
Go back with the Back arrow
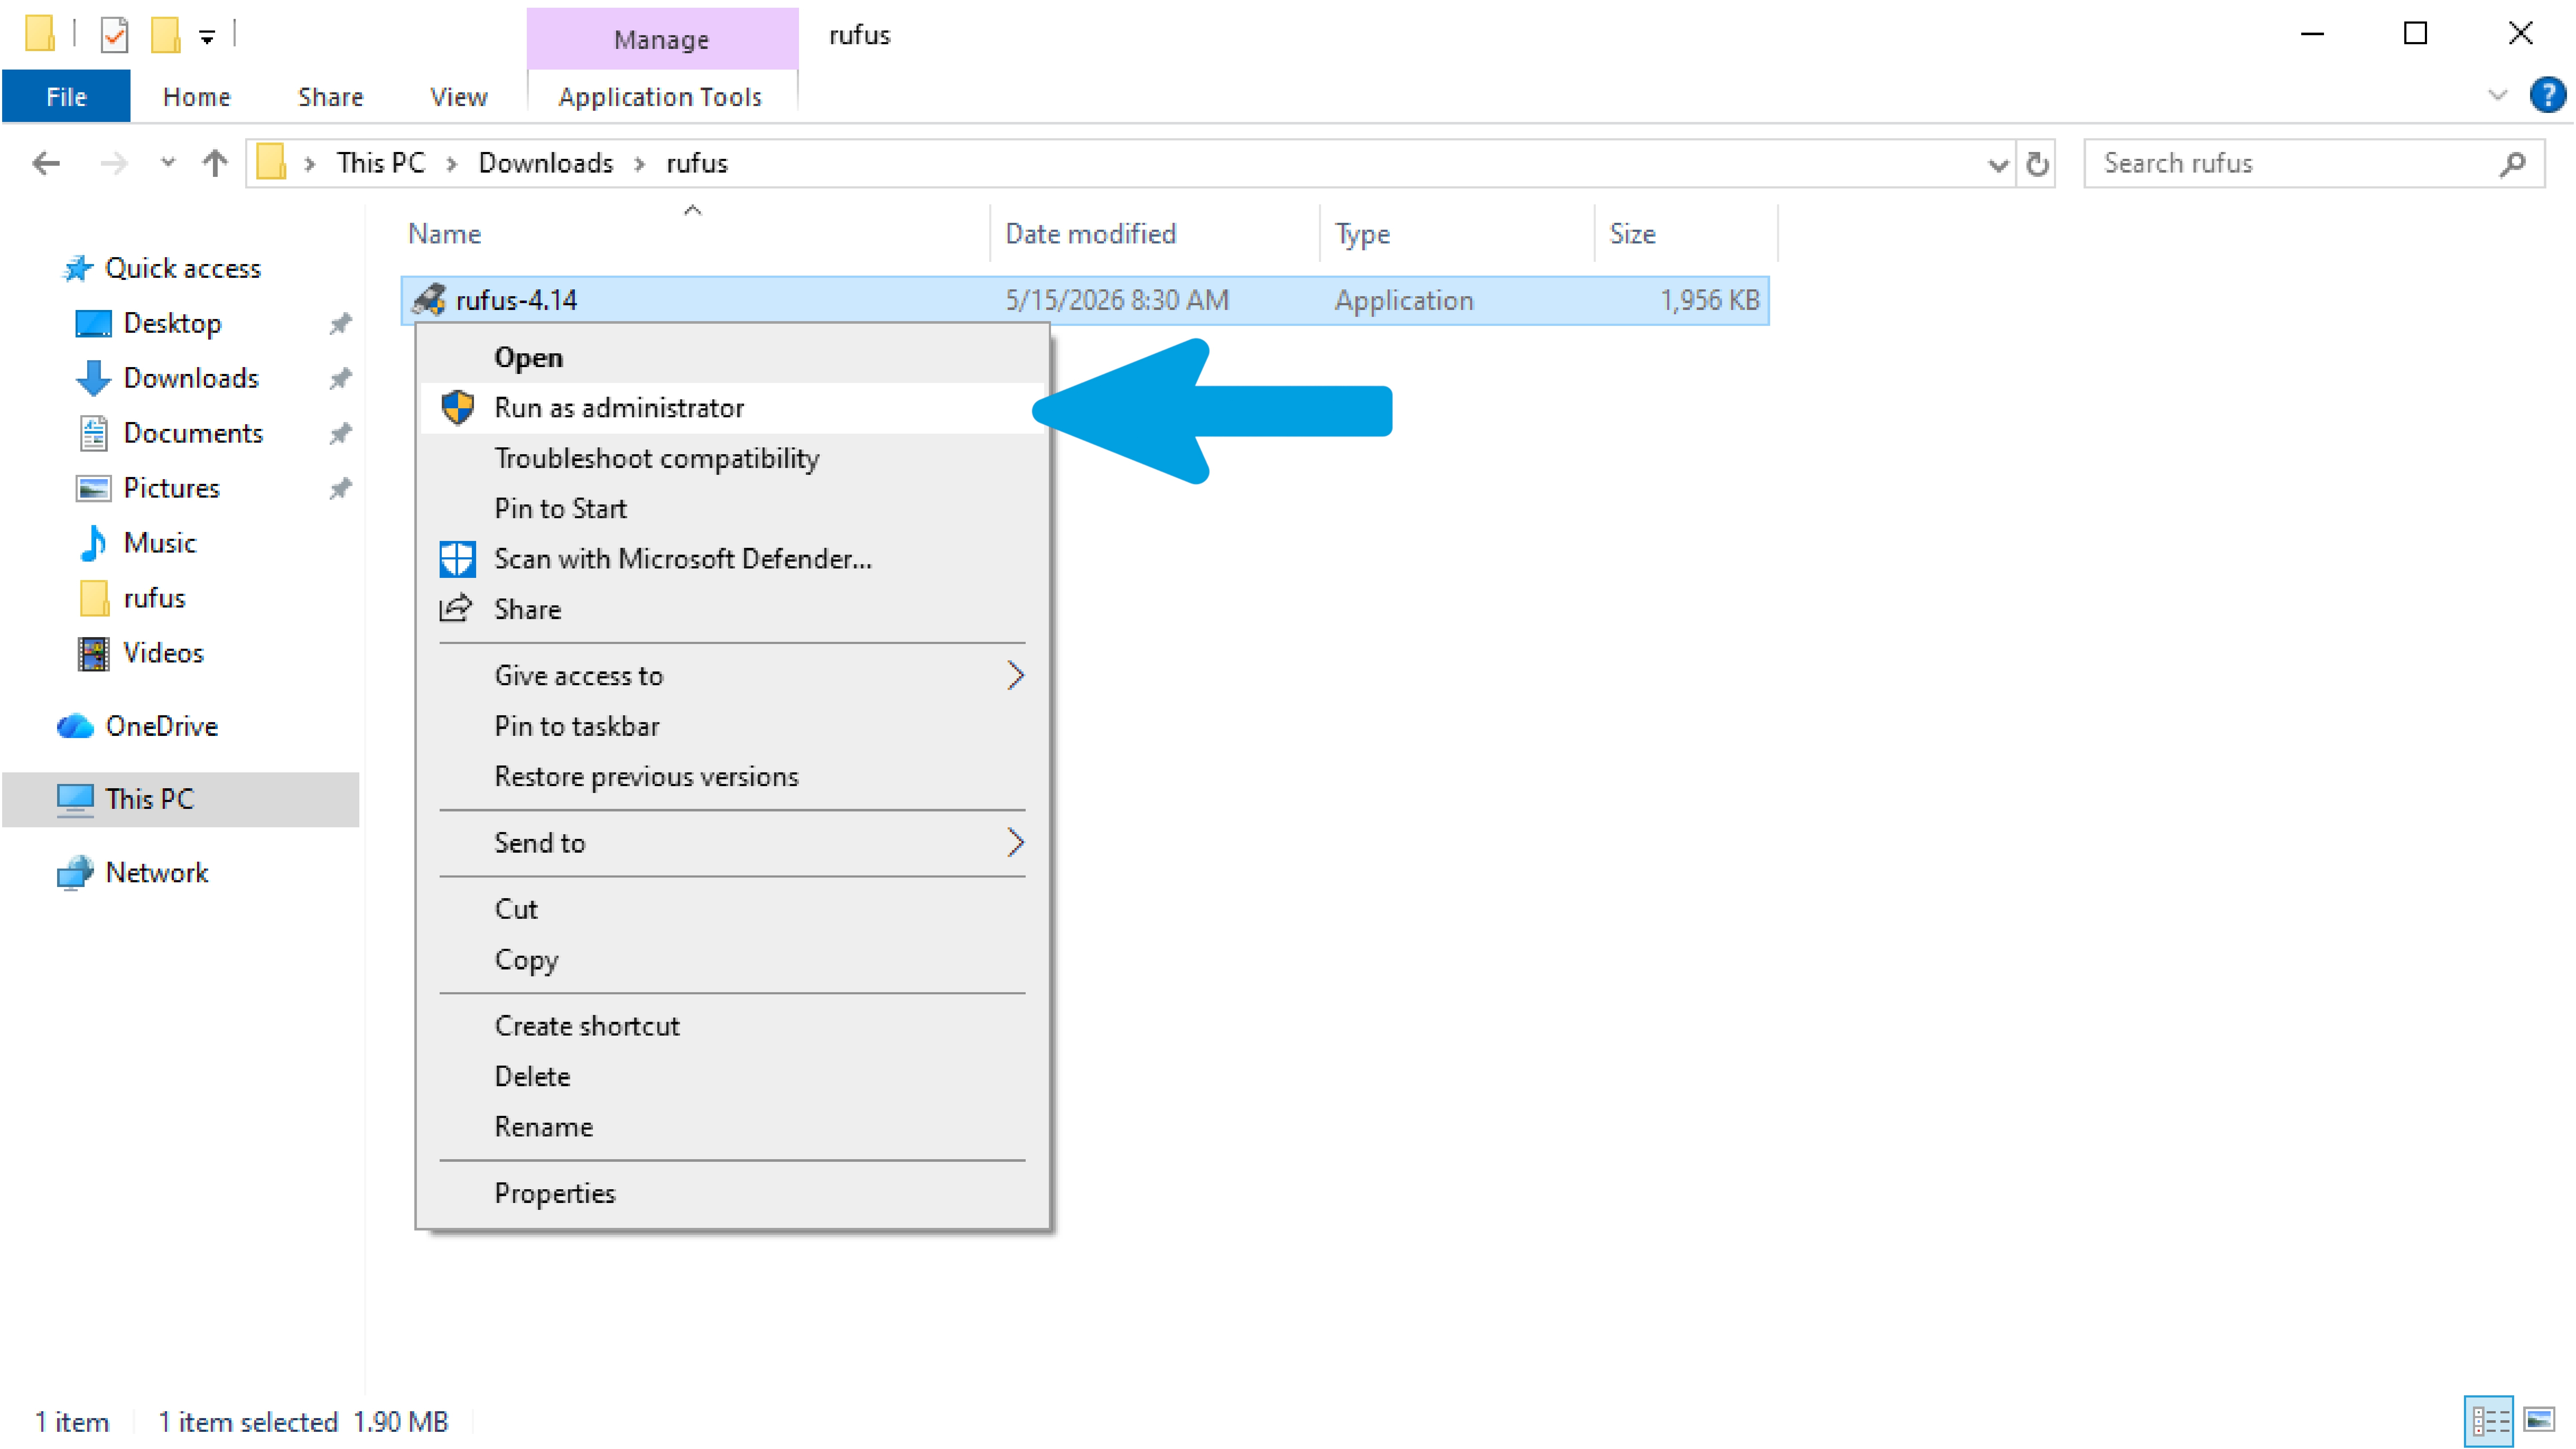pyautogui.click(x=46, y=163)
